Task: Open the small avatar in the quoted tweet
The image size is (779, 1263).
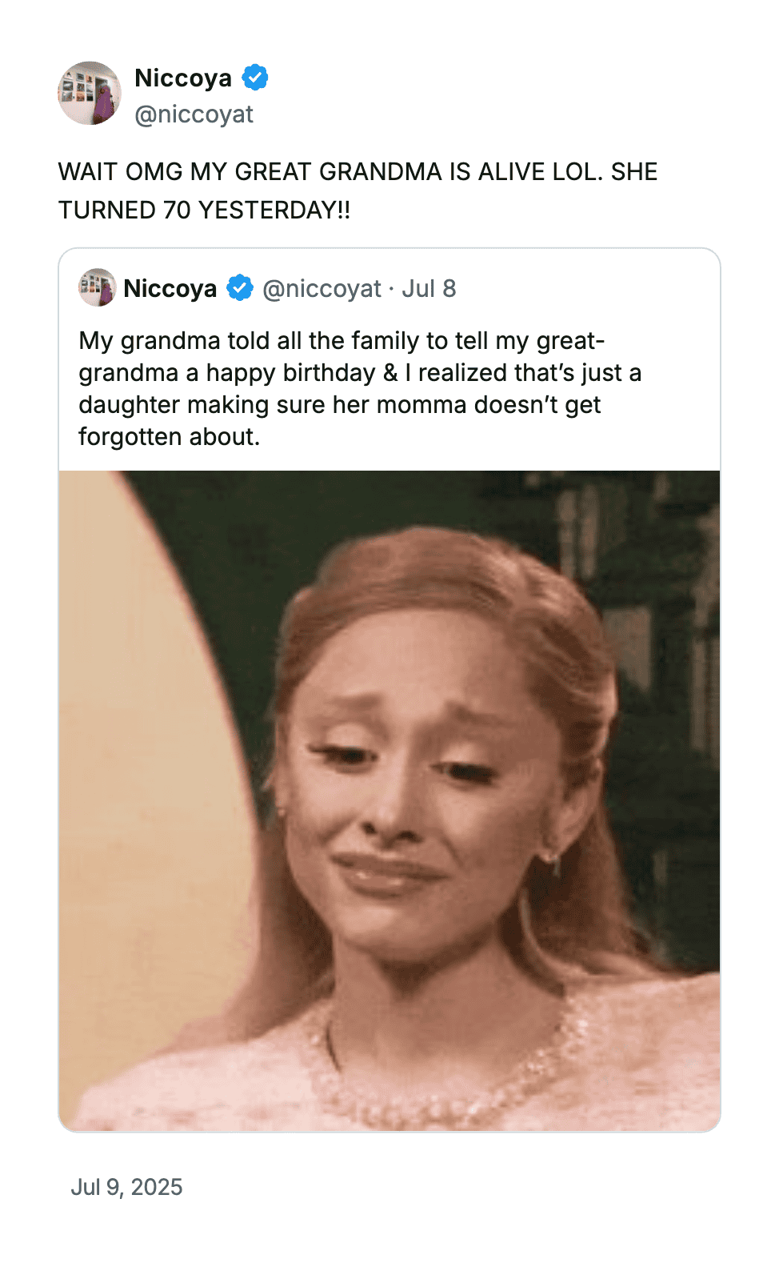Action: tap(97, 287)
